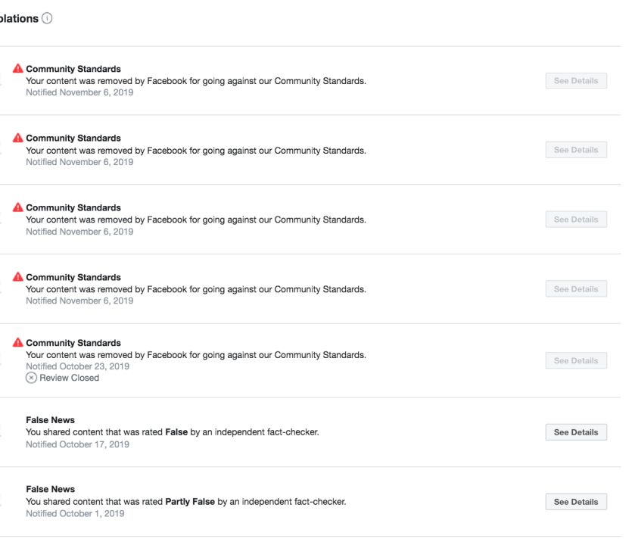This screenshot has width=635, height=542.
Task: Click the red warning icon on the first Community Standards entry
Action: (x=19, y=69)
